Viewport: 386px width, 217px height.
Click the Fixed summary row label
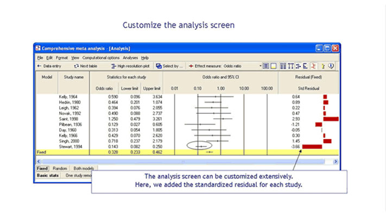pyautogui.click(x=41, y=152)
